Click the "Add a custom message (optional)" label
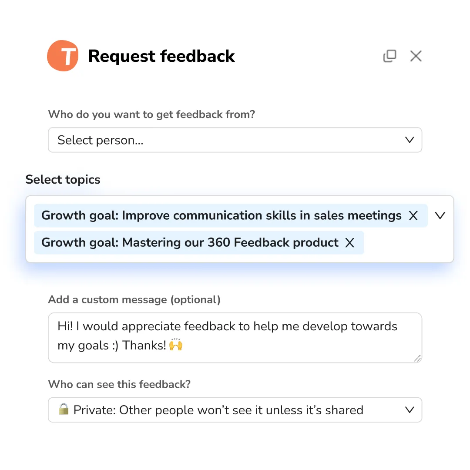470x470 pixels. click(x=134, y=300)
